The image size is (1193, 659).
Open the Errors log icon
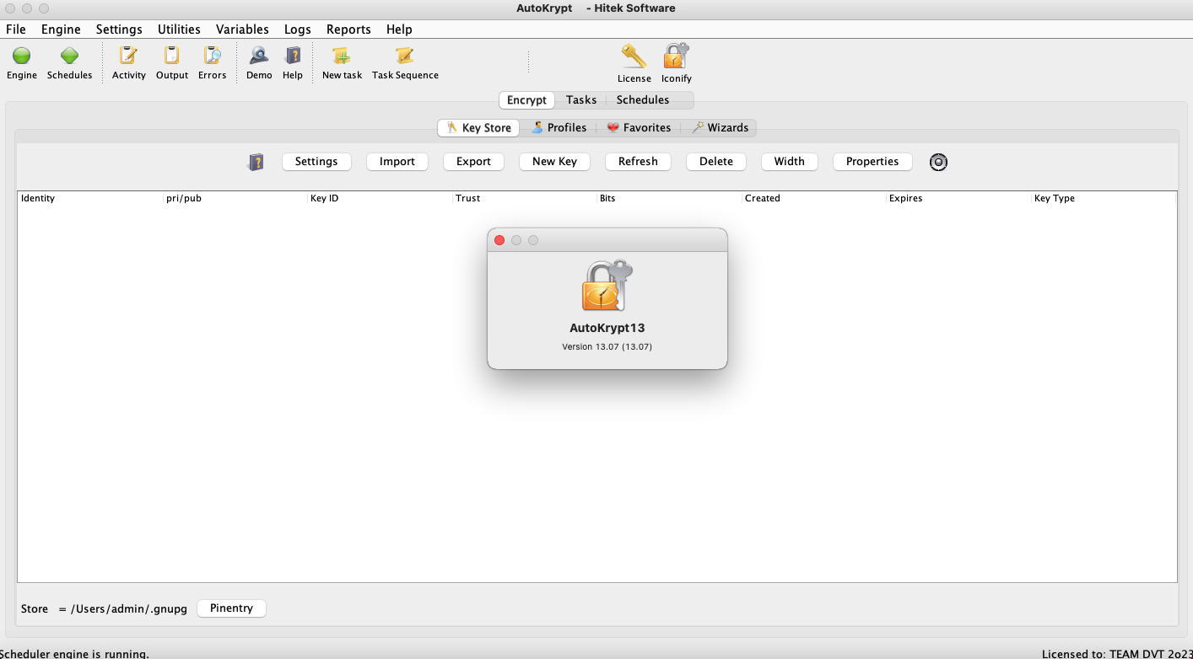coord(212,56)
